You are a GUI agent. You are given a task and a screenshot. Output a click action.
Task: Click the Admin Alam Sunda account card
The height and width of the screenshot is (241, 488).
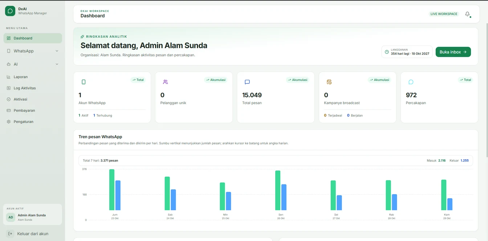[33, 214]
